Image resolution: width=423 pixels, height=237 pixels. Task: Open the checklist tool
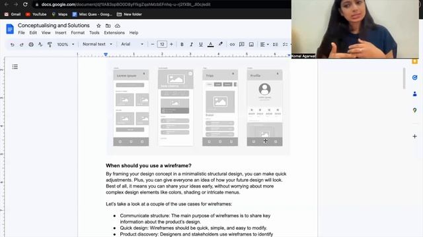click(x=286, y=45)
